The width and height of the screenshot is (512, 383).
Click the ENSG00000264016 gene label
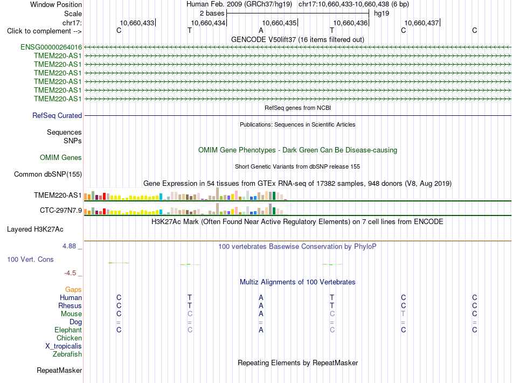pyautogui.click(x=51, y=47)
